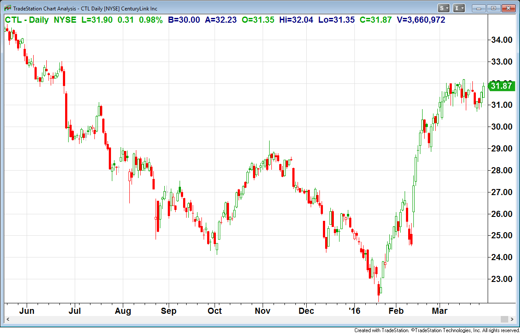Image resolution: width=520 pixels, height=333 pixels.
Task: Click the 'Feb' date axis label
Action: coord(396,311)
